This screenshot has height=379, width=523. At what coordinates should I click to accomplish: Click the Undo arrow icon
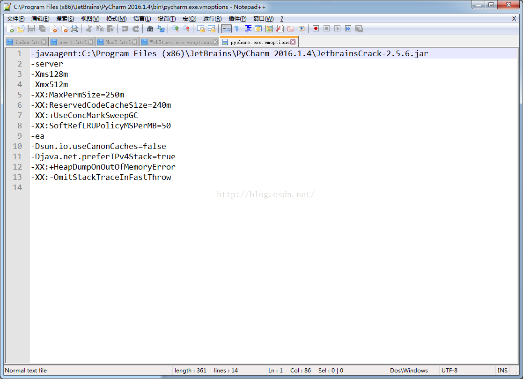(125, 29)
